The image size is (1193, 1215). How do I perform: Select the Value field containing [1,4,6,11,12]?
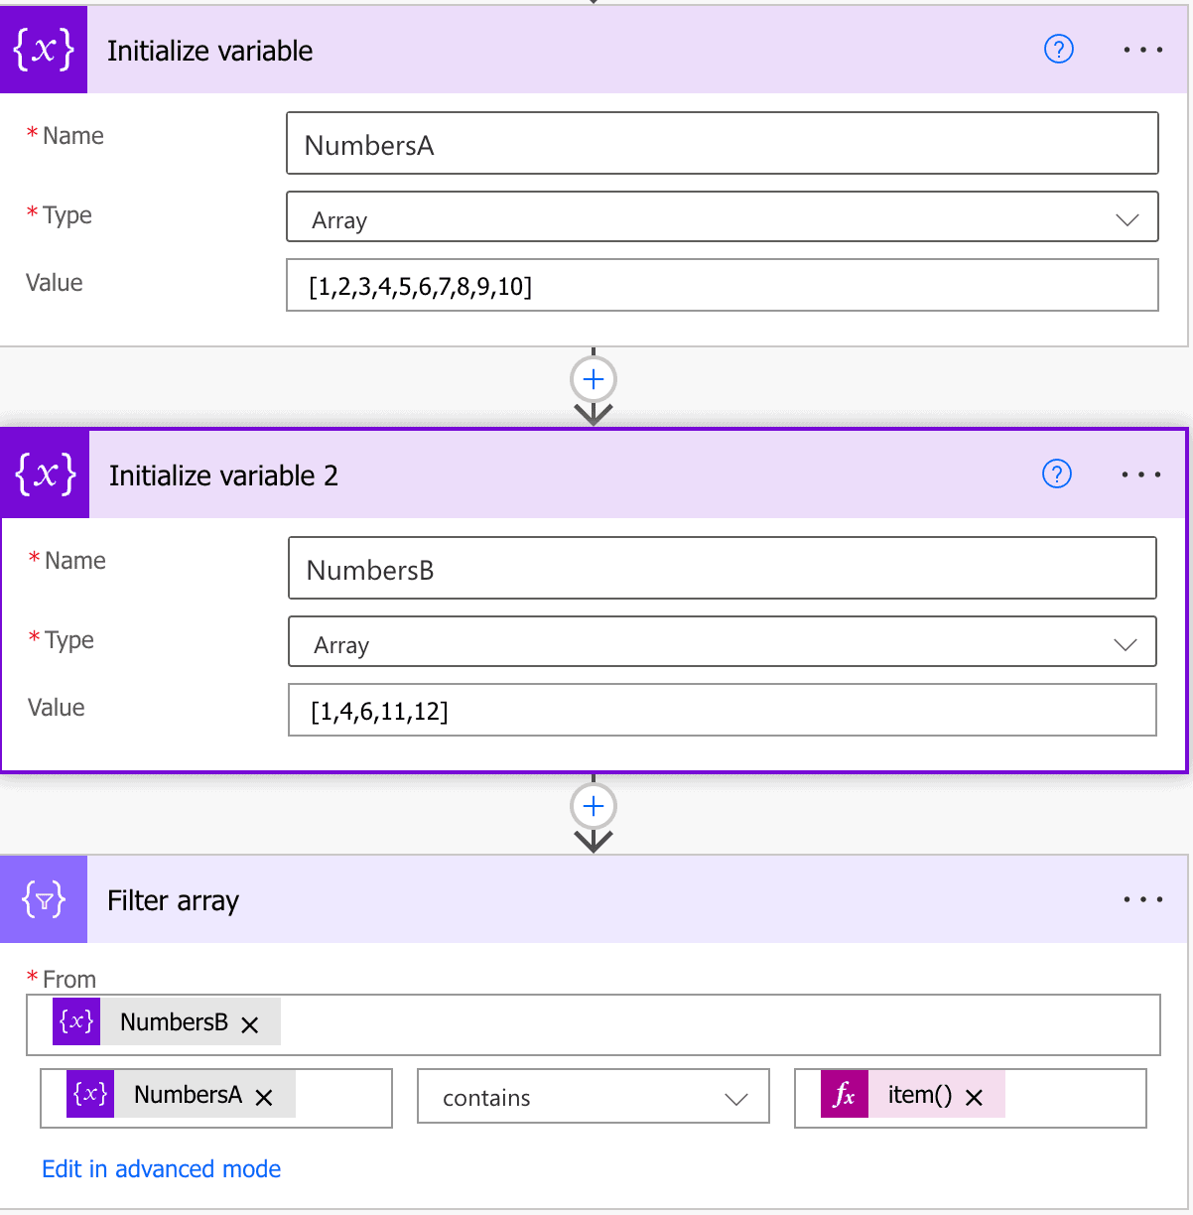[x=723, y=710]
